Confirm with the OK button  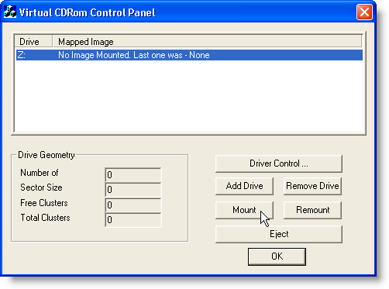[x=277, y=256]
